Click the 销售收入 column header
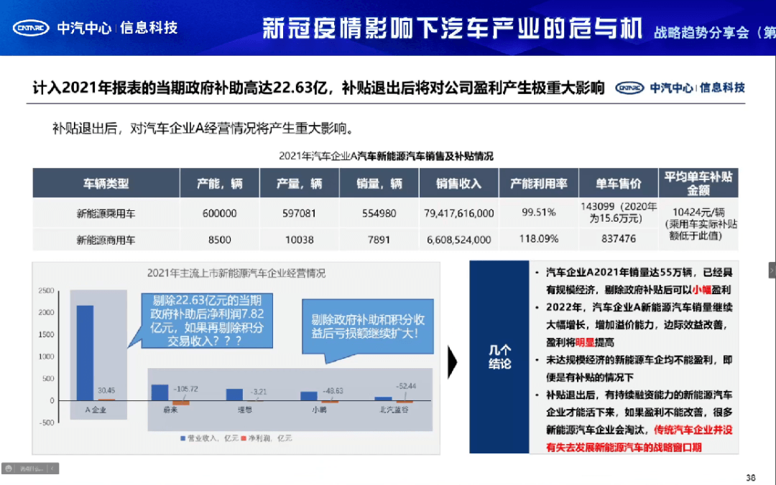 (458, 184)
